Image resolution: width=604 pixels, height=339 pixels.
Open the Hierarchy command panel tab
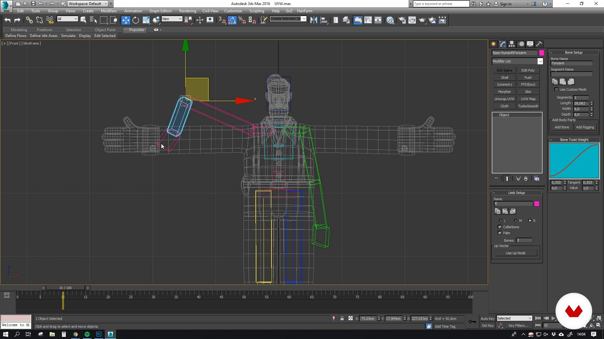512,44
